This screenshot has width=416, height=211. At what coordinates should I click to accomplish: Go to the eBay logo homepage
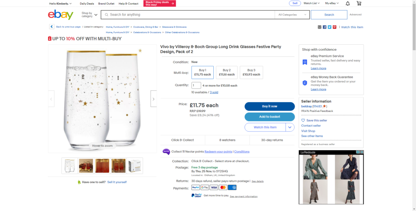61,15
